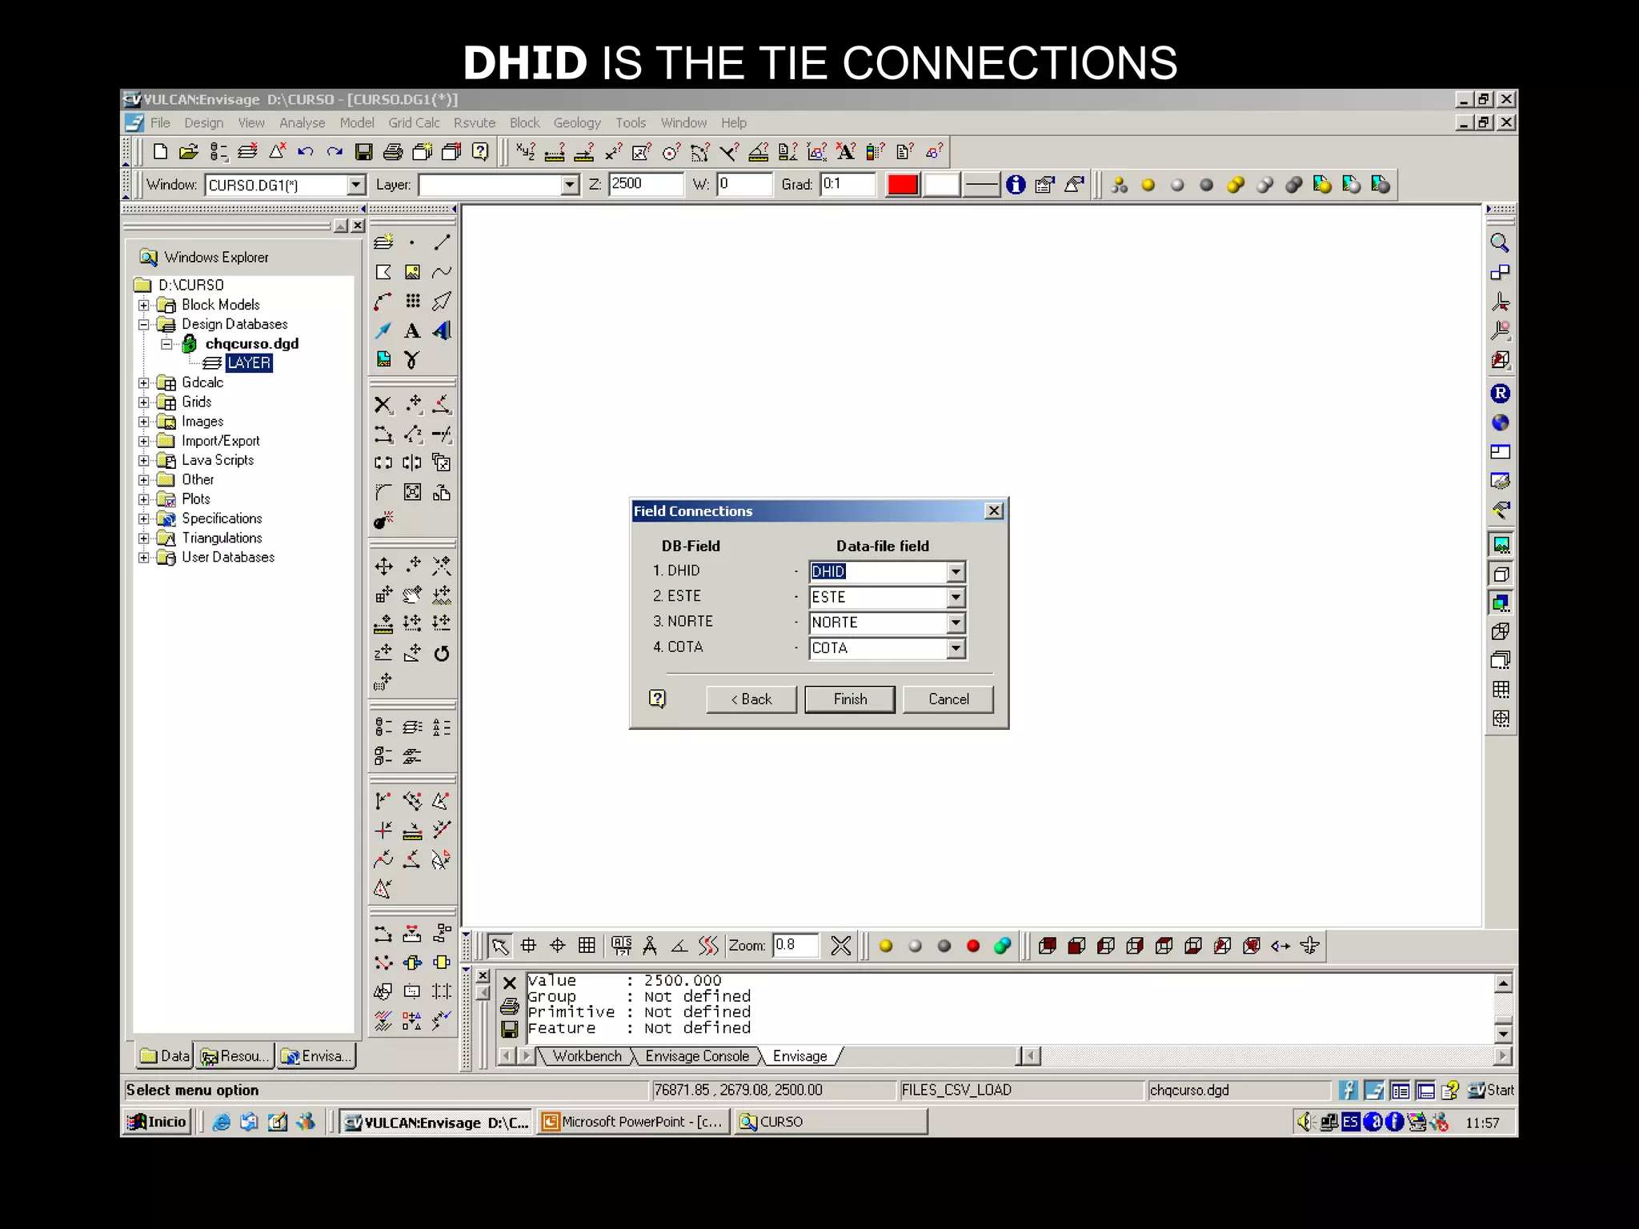Click the red colour swatch

tap(902, 185)
